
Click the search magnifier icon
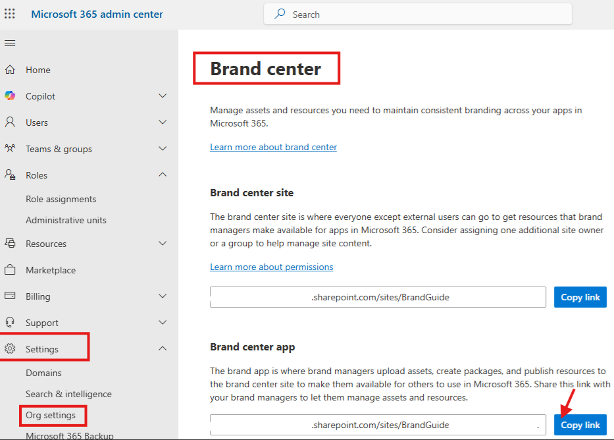coord(280,14)
